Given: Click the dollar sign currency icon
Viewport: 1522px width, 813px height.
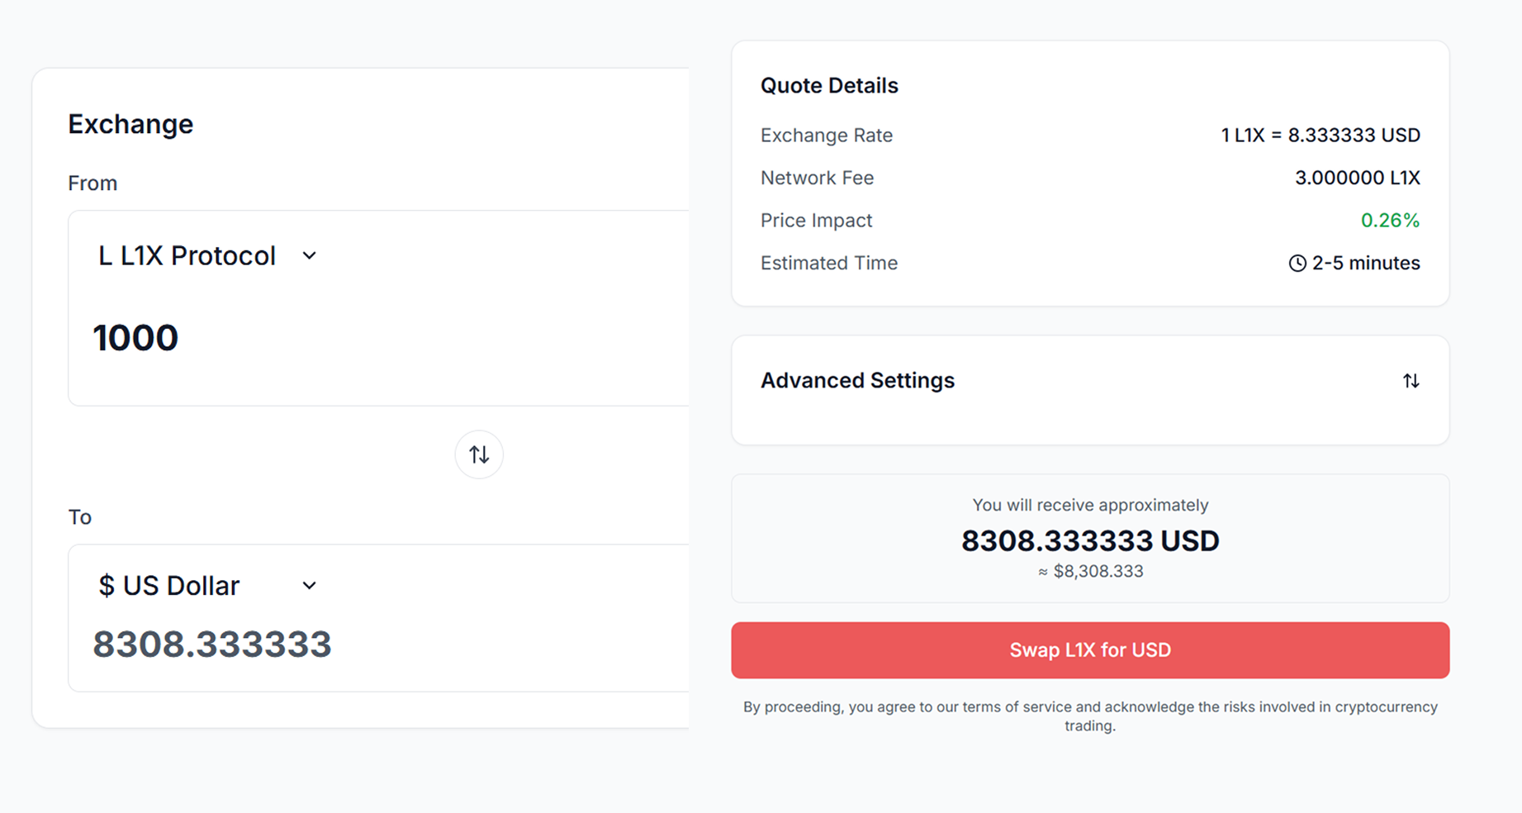Looking at the screenshot, I should tap(107, 586).
